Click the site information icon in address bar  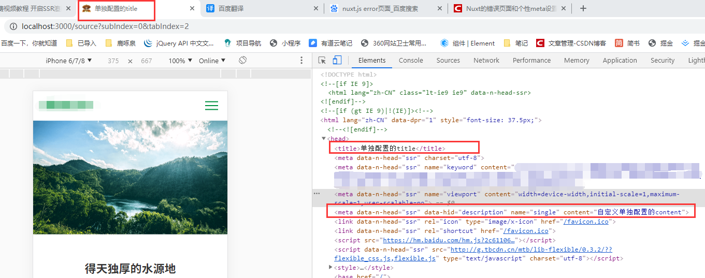click(13, 26)
